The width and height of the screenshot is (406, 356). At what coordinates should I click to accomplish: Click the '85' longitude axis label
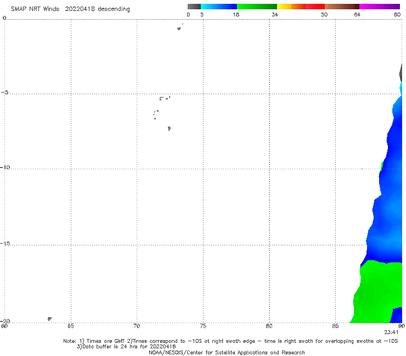click(x=335, y=326)
